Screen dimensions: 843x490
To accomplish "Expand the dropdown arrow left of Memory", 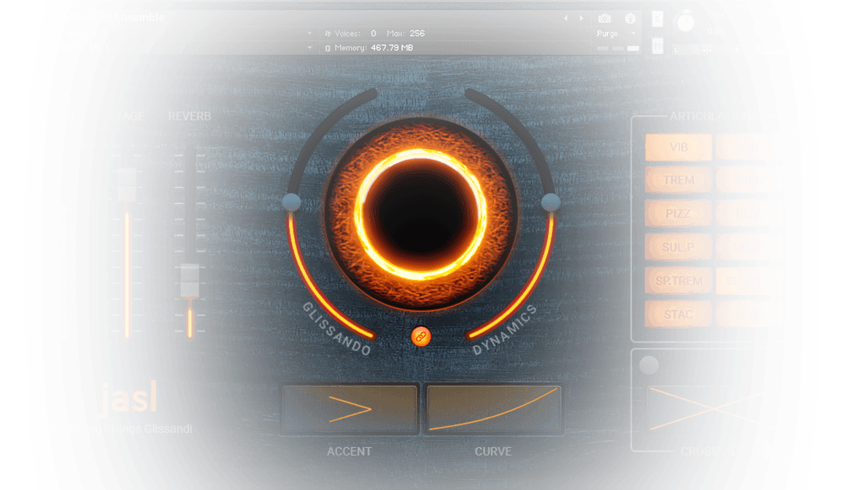I will (x=310, y=48).
